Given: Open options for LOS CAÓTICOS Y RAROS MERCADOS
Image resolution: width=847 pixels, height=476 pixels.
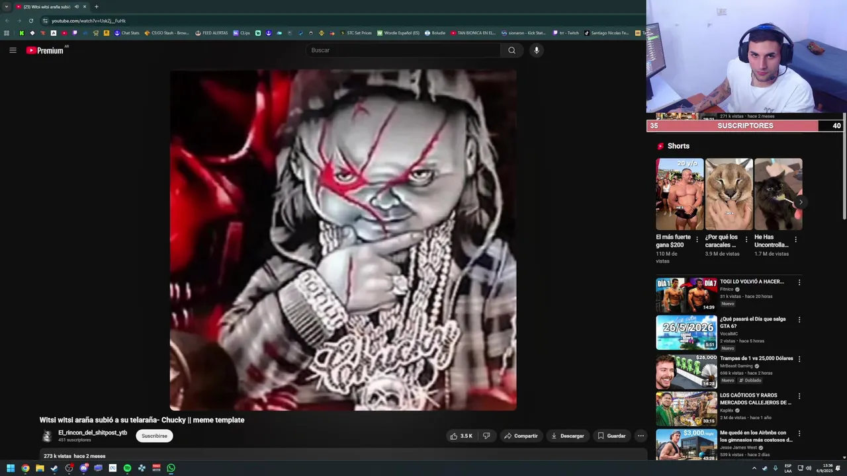Looking at the screenshot, I should pos(799,396).
